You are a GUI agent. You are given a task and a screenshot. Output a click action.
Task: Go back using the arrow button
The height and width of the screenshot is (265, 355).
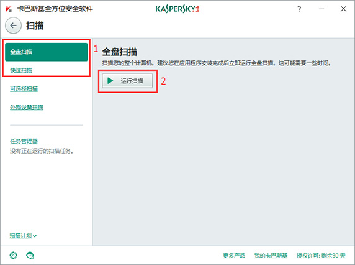[x=14, y=26]
